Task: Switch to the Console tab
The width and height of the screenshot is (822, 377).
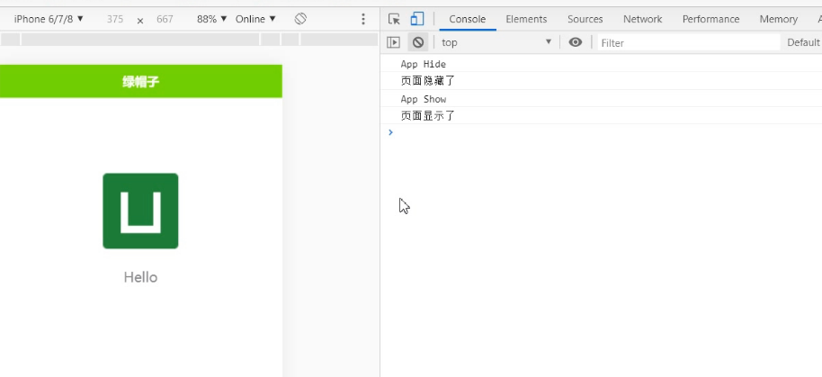Action: click(x=467, y=20)
